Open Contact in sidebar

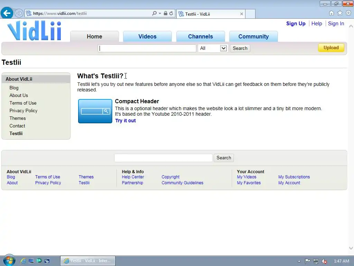tap(17, 126)
